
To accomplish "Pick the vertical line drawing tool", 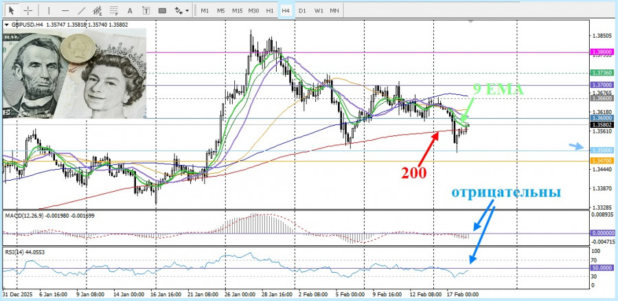I will [48, 10].
